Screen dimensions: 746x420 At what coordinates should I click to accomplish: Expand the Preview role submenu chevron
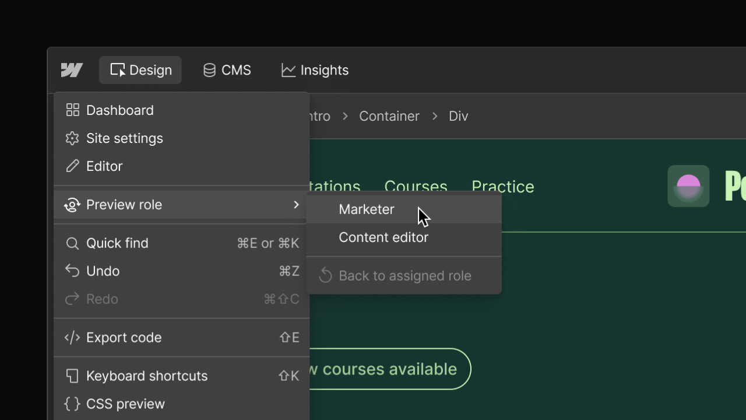(x=296, y=205)
